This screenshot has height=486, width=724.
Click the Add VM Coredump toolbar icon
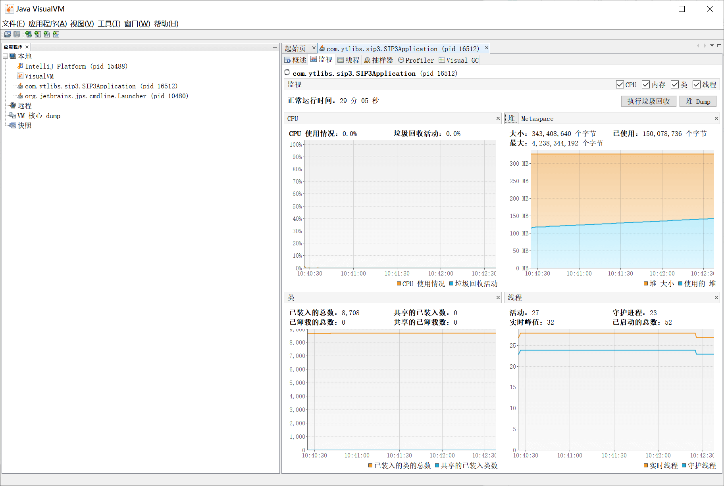click(x=47, y=34)
